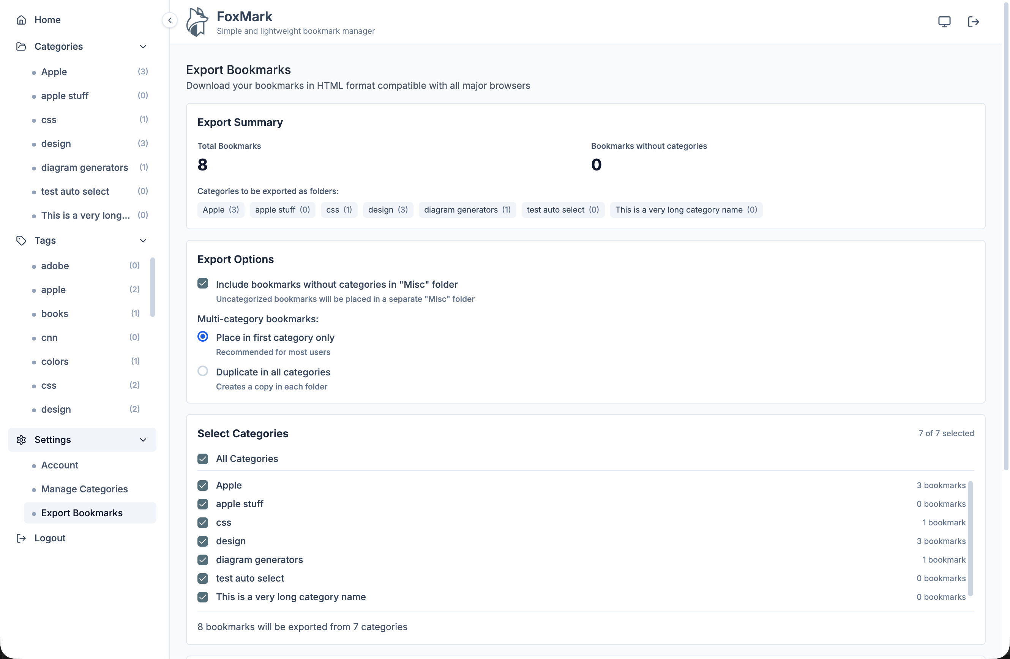This screenshot has height=659, width=1010.
Task: Click the folder icon next to Categories
Action: tap(21, 46)
